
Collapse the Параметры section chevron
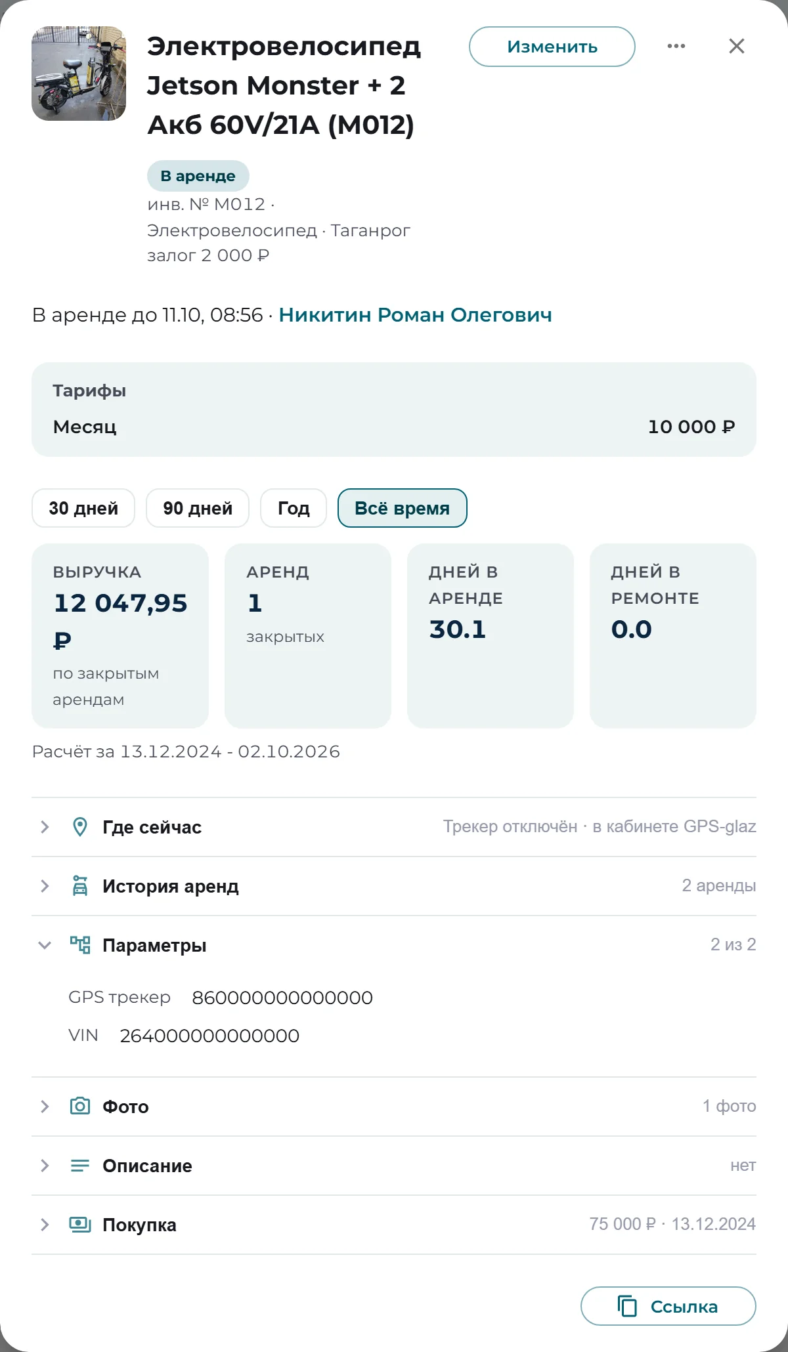tap(45, 945)
